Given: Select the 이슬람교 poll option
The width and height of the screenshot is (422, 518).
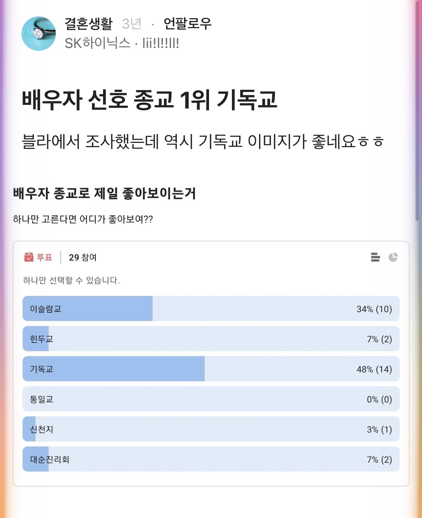Looking at the screenshot, I should (x=211, y=309).
